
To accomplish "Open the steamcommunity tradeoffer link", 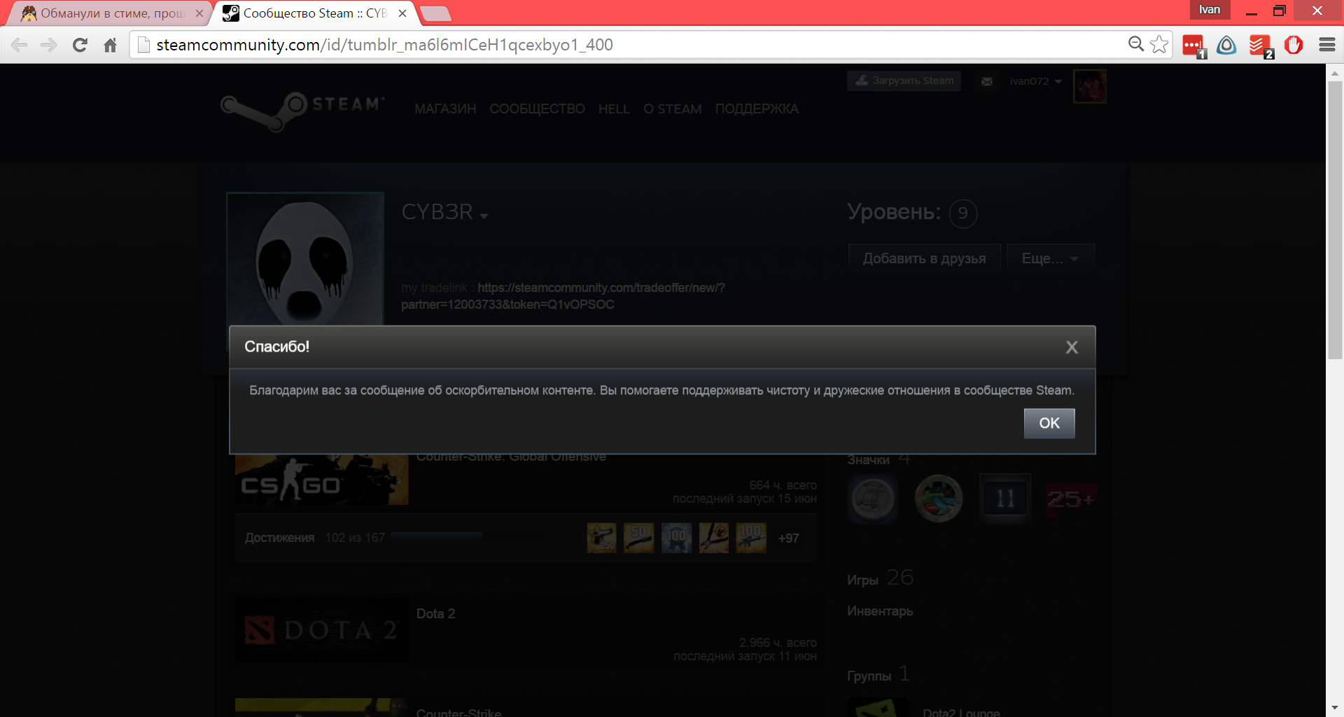I will [563, 296].
